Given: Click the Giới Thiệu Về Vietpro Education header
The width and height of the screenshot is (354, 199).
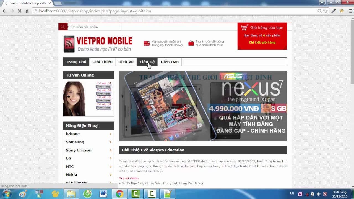Looking at the screenshot, I should pyautogui.click(x=203, y=150).
